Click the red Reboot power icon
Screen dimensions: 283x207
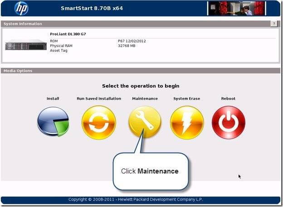(229, 123)
